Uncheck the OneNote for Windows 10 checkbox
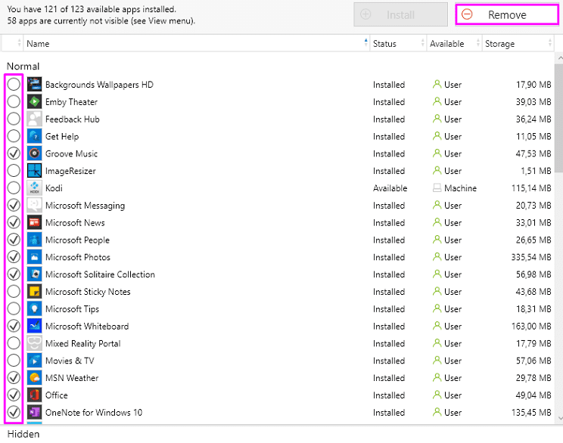Image resolution: width=563 pixels, height=443 pixels. (x=14, y=412)
